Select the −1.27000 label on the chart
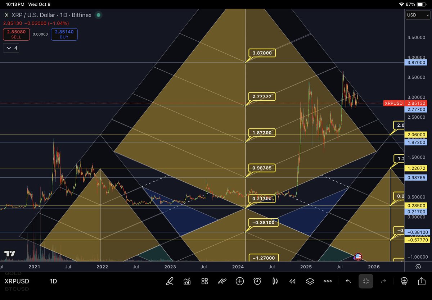 tap(263, 258)
